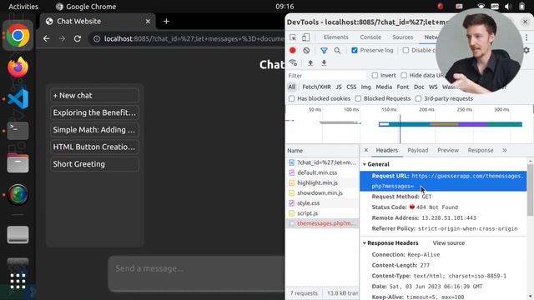Filter requests by JS type
This screenshot has height=300, width=534.
(339, 87)
